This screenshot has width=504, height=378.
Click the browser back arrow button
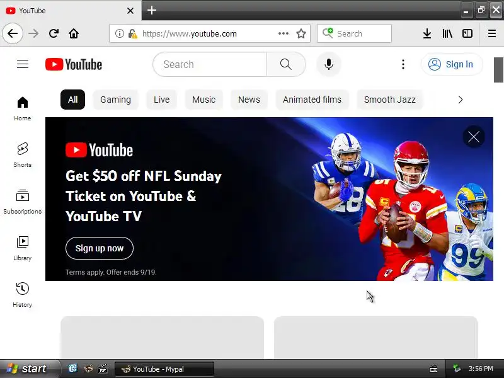click(13, 33)
